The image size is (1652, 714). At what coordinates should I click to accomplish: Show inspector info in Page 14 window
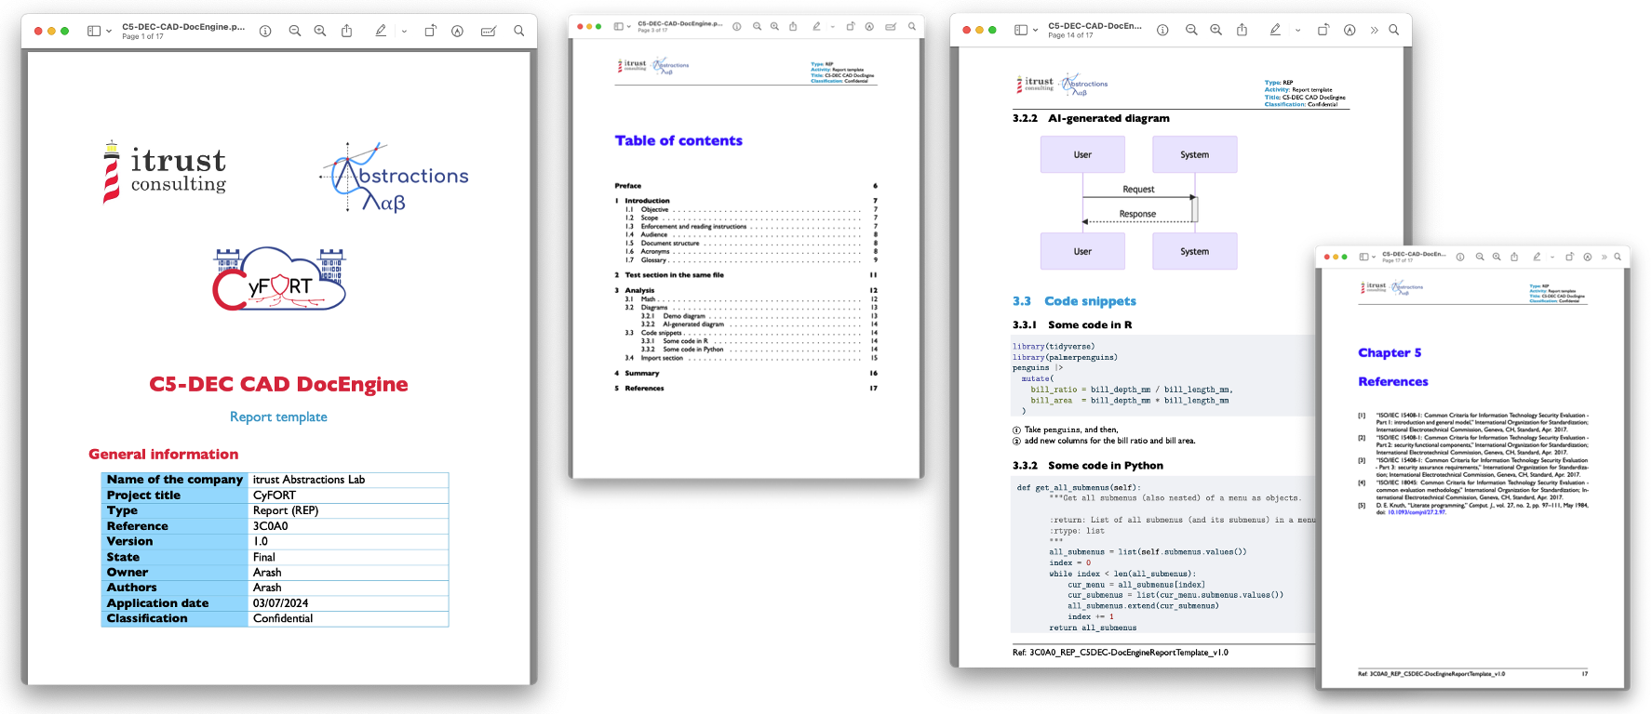[x=1162, y=30]
